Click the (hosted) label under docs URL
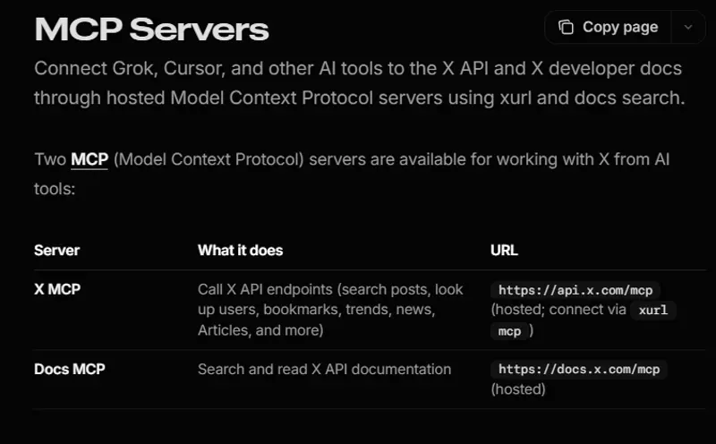This screenshot has height=444, width=716. click(518, 389)
